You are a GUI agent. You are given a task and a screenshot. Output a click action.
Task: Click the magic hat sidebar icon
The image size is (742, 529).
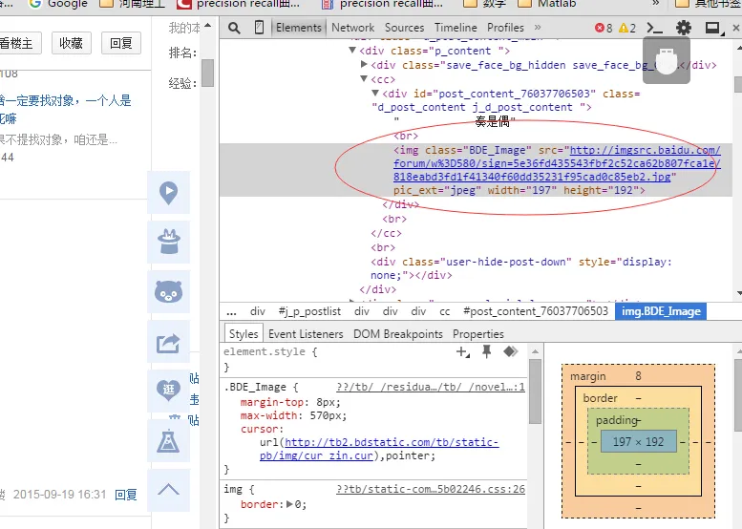[168, 242]
